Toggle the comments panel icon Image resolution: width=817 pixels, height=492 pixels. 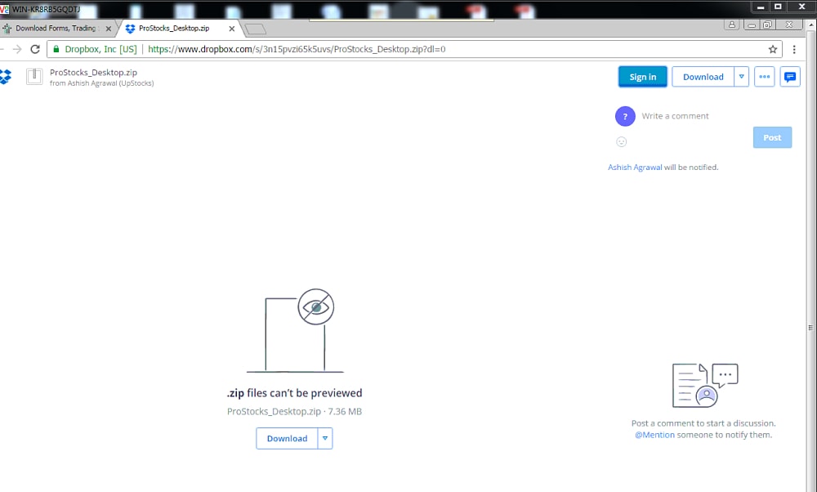click(x=790, y=77)
